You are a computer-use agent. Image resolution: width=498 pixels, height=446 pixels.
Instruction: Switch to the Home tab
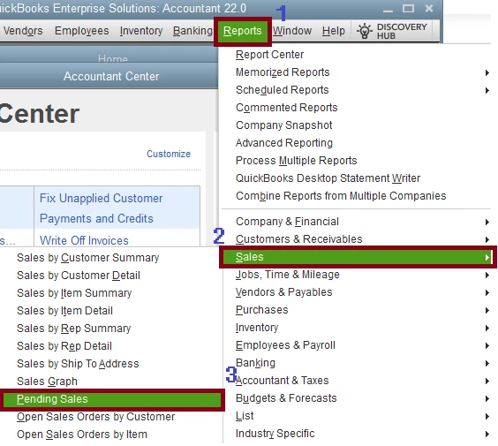pos(113,59)
